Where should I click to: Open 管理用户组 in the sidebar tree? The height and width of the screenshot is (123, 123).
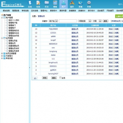click(13, 23)
